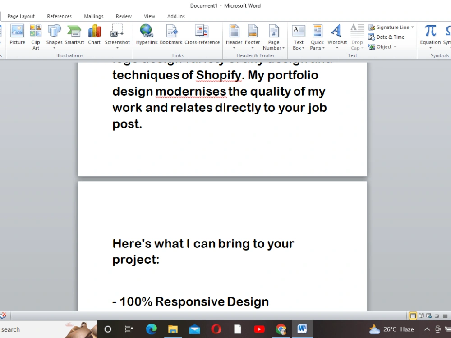
Task: Add a Signature Line
Action: 389,27
